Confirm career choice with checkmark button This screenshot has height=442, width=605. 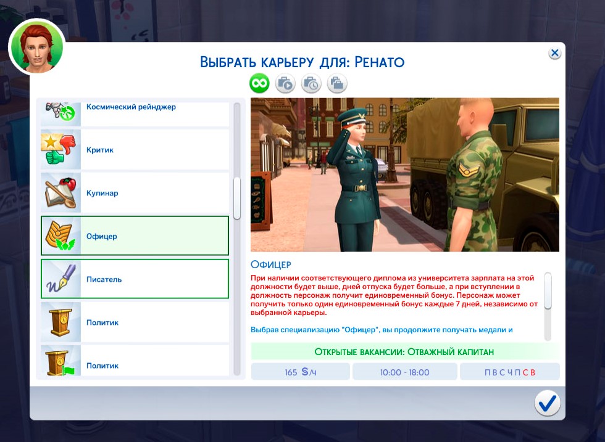point(547,403)
